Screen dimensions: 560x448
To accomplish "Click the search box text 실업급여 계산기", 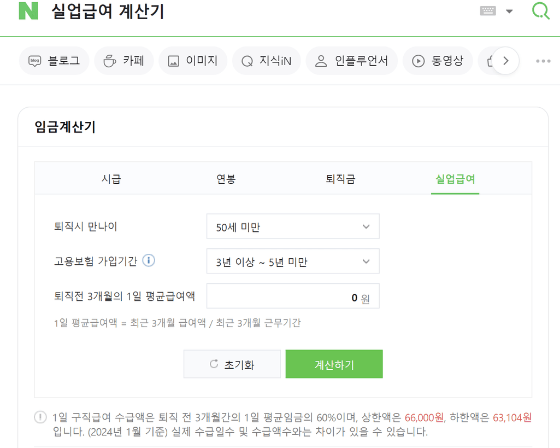I will tap(108, 11).
